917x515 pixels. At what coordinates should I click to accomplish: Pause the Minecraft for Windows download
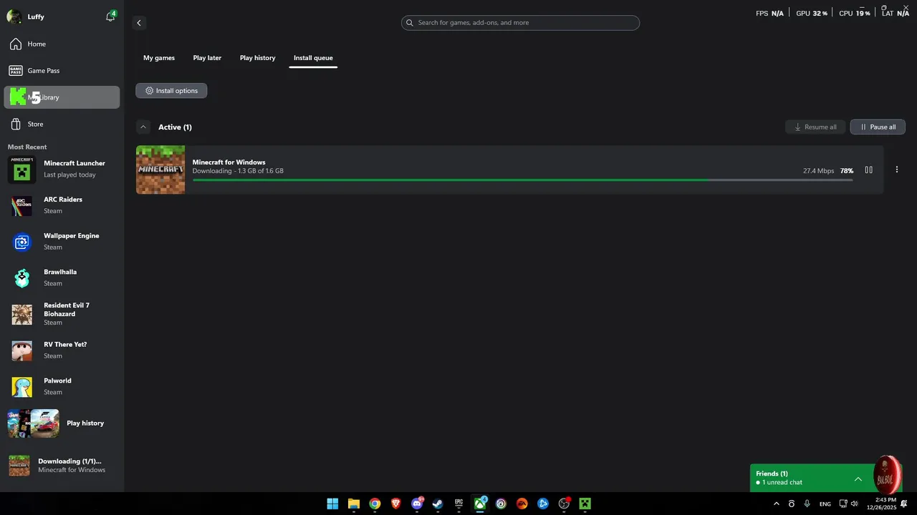coord(869,170)
